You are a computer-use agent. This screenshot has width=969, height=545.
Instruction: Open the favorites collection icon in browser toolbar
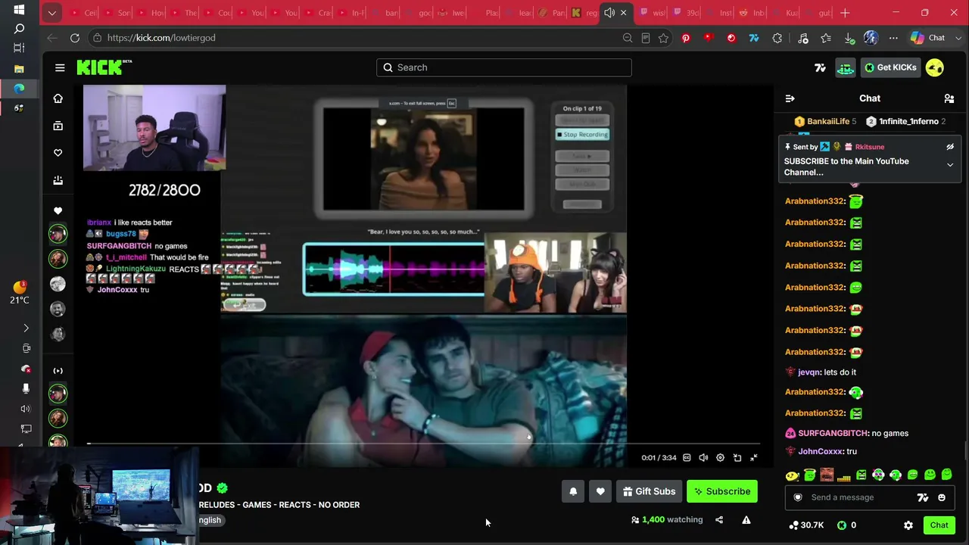pos(826,38)
